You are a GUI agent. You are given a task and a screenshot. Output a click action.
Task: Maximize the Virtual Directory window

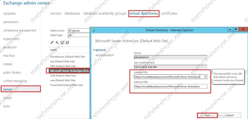[236, 29]
